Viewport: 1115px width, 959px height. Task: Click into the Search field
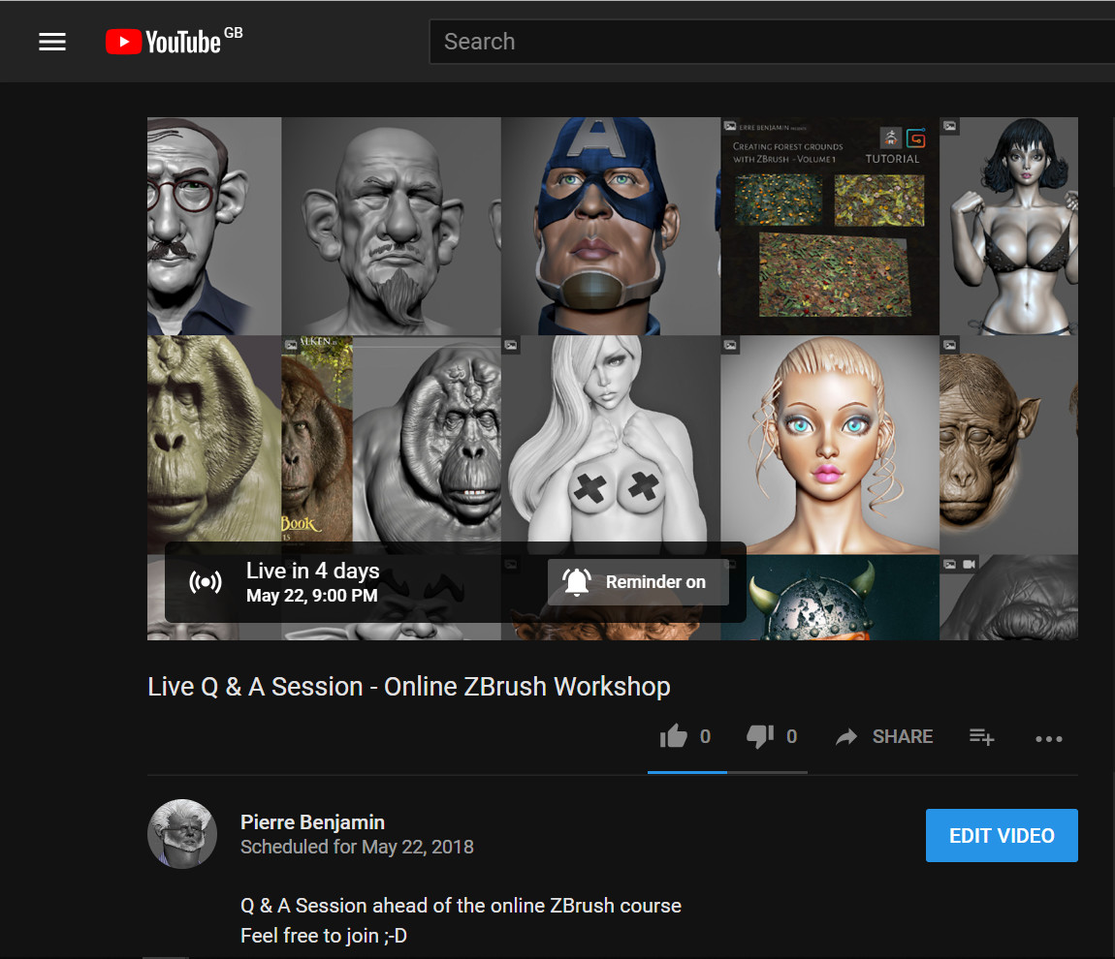(x=772, y=42)
